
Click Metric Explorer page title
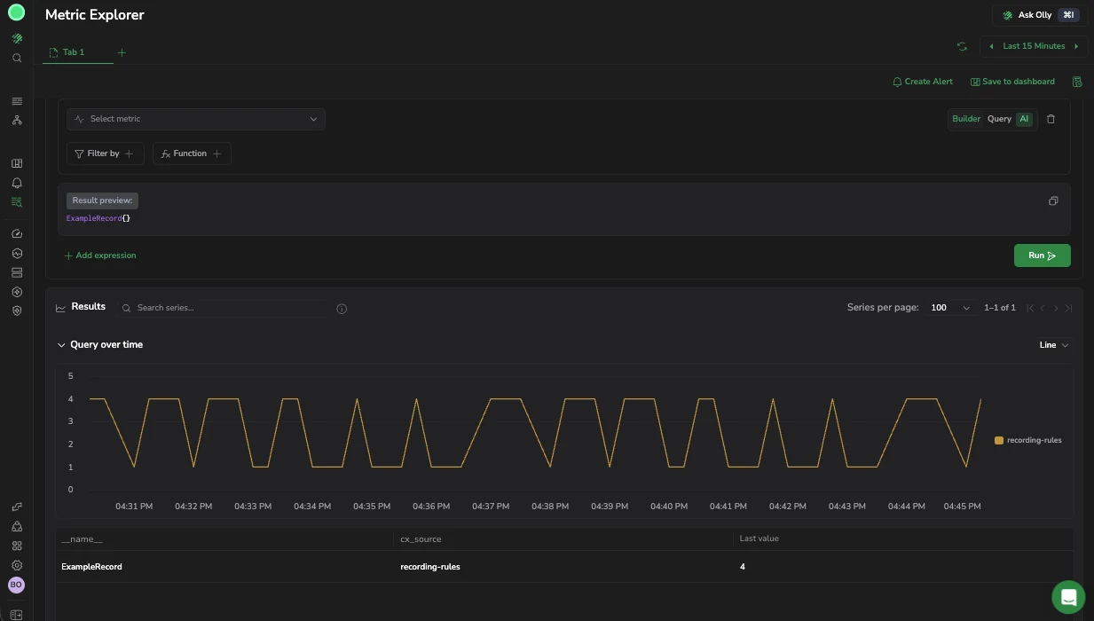click(x=95, y=15)
